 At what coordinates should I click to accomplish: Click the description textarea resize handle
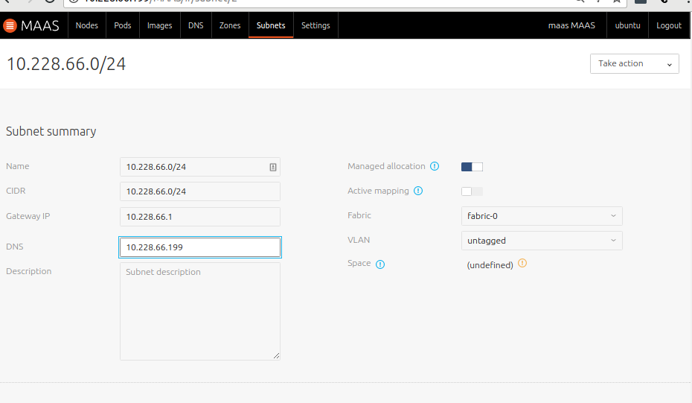[276, 356]
